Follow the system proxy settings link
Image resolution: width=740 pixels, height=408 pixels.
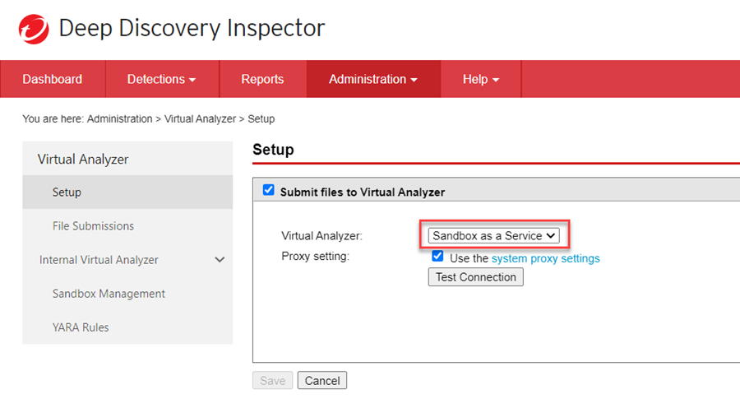(x=545, y=258)
